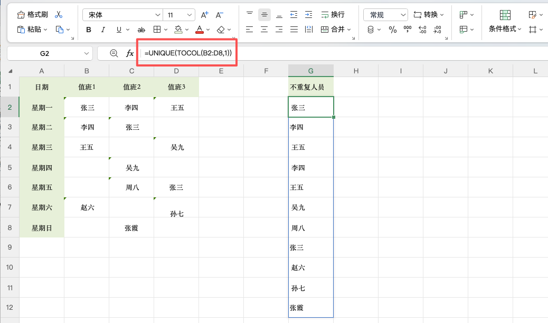Toggle underline formatting

tap(119, 30)
